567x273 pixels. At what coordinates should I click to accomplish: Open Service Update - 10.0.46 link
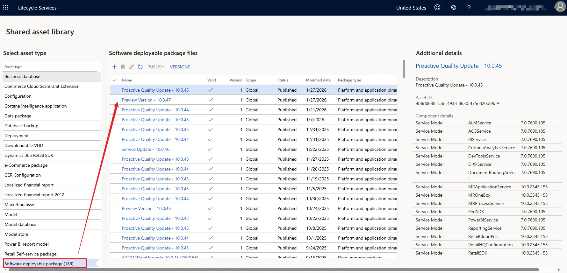[146, 149]
